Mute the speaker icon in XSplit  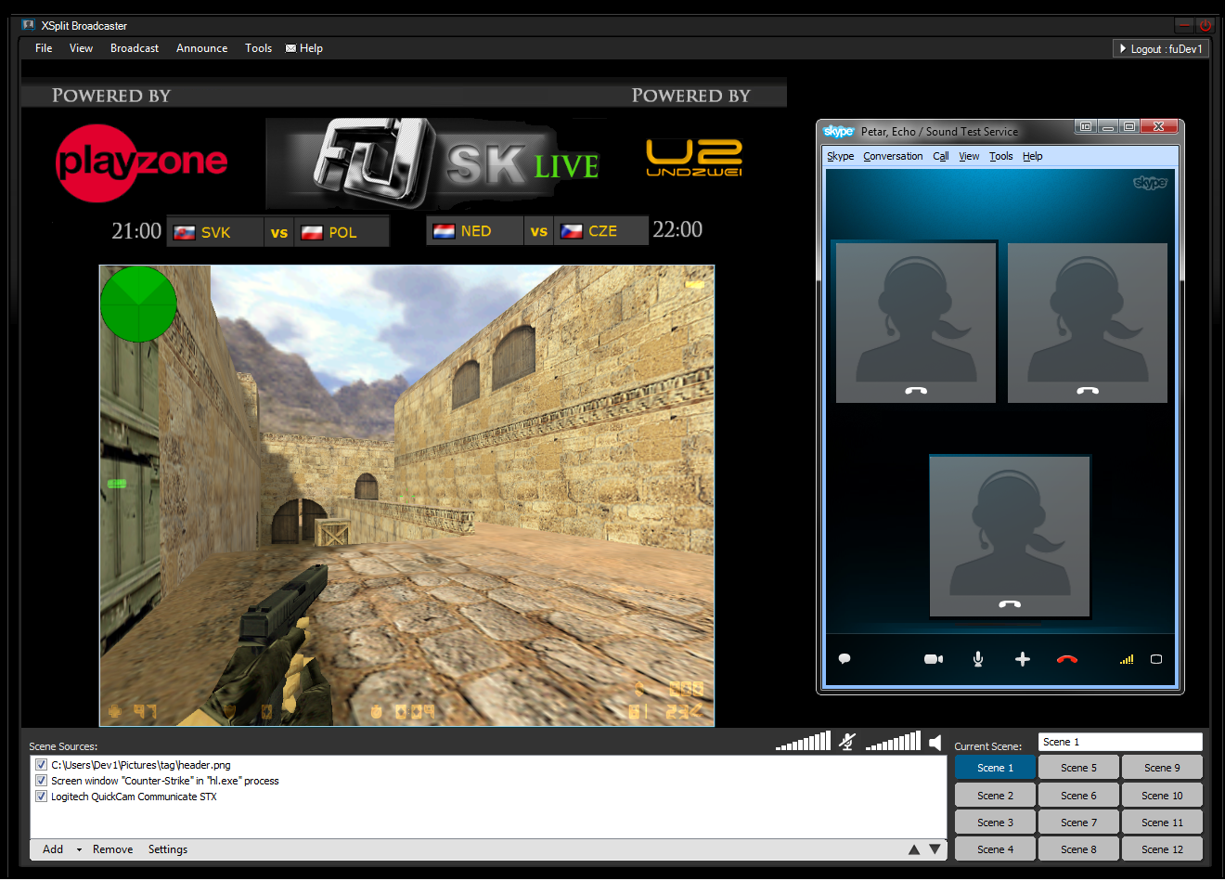(935, 743)
